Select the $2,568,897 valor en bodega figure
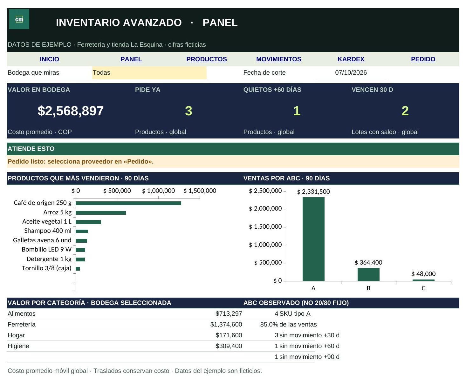Viewport: 466px width, 384px height. 71,111
